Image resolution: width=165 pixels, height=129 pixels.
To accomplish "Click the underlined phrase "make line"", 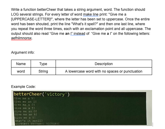I will [91, 14].
